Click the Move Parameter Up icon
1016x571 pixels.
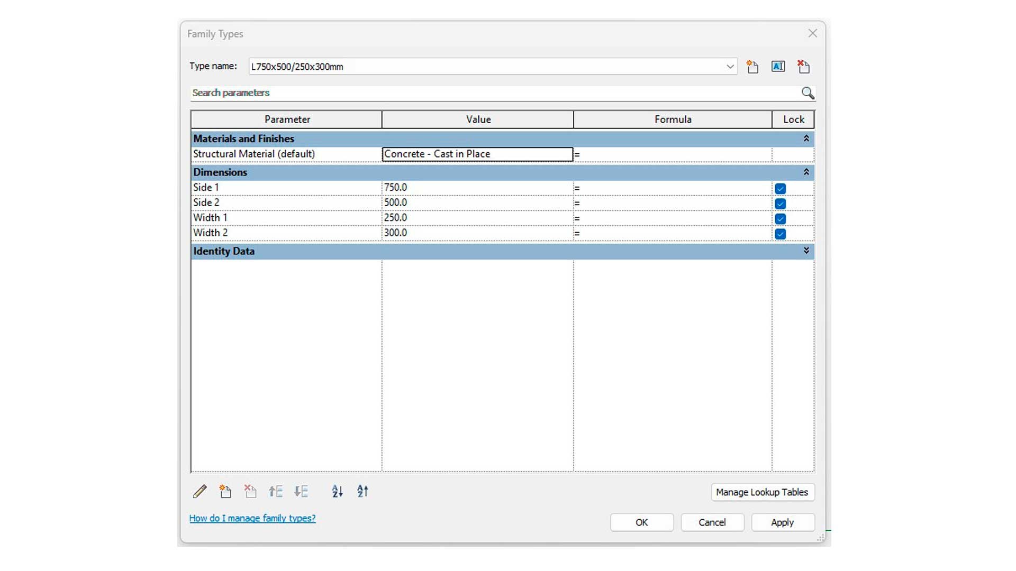point(276,492)
